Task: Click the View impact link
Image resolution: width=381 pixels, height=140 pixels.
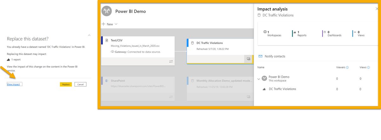Action: coord(13,84)
